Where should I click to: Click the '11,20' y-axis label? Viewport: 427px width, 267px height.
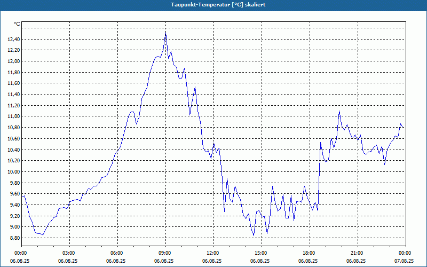(14, 106)
